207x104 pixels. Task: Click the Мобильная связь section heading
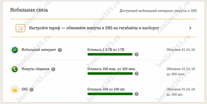tap(29, 10)
